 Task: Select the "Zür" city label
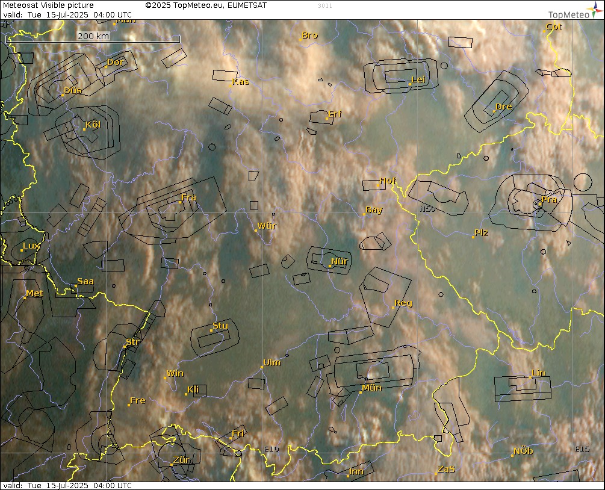click(x=181, y=460)
